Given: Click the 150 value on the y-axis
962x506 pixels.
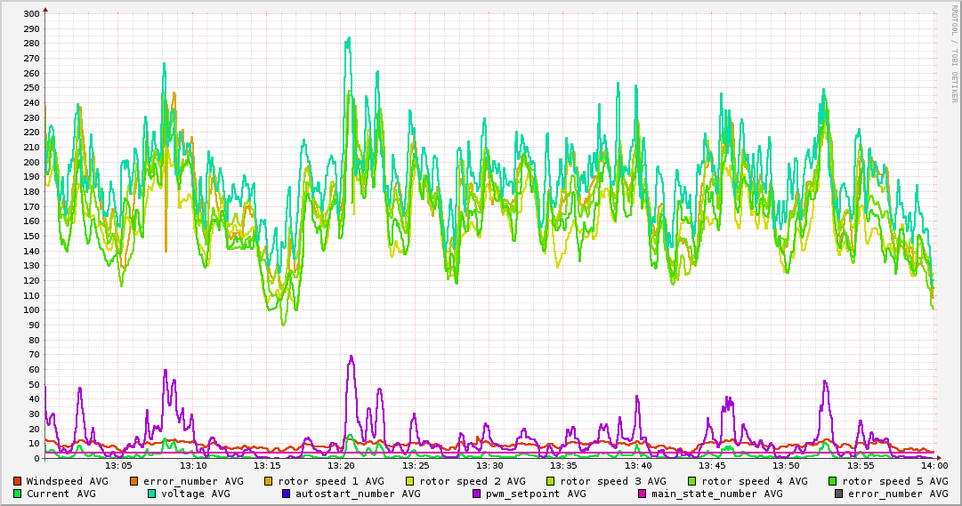Looking at the screenshot, I should 32,237.
